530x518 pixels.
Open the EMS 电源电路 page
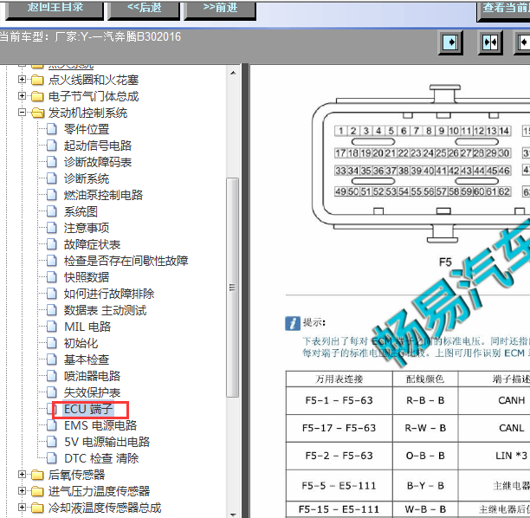[100, 425]
